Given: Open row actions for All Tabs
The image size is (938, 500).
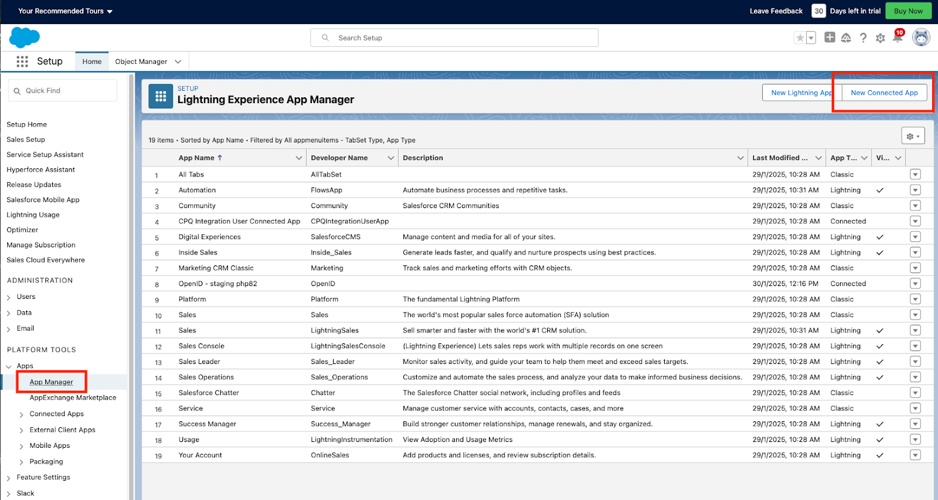Looking at the screenshot, I should click(915, 174).
